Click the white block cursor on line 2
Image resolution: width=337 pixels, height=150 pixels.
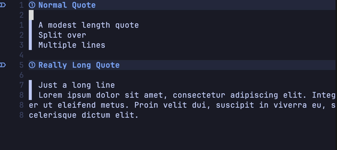point(31,15)
